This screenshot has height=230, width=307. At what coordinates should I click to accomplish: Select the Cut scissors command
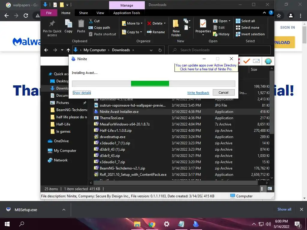[94, 21]
